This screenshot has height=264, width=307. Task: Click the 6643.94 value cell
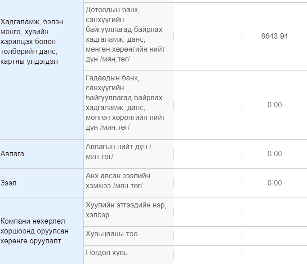point(274,36)
